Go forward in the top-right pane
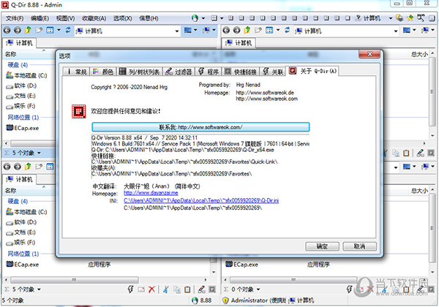Image resolution: width=439 pixels, height=307 pixels. pos(237,30)
